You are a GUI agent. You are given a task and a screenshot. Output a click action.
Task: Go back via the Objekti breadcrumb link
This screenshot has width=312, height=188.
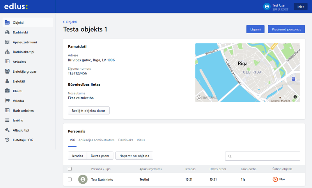pyautogui.click(x=70, y=22)
